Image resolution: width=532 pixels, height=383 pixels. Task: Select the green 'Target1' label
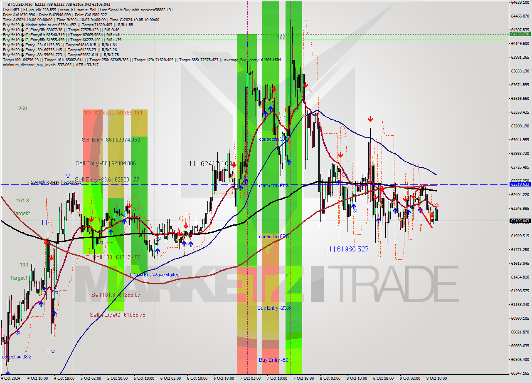click(x=19, y=278)
